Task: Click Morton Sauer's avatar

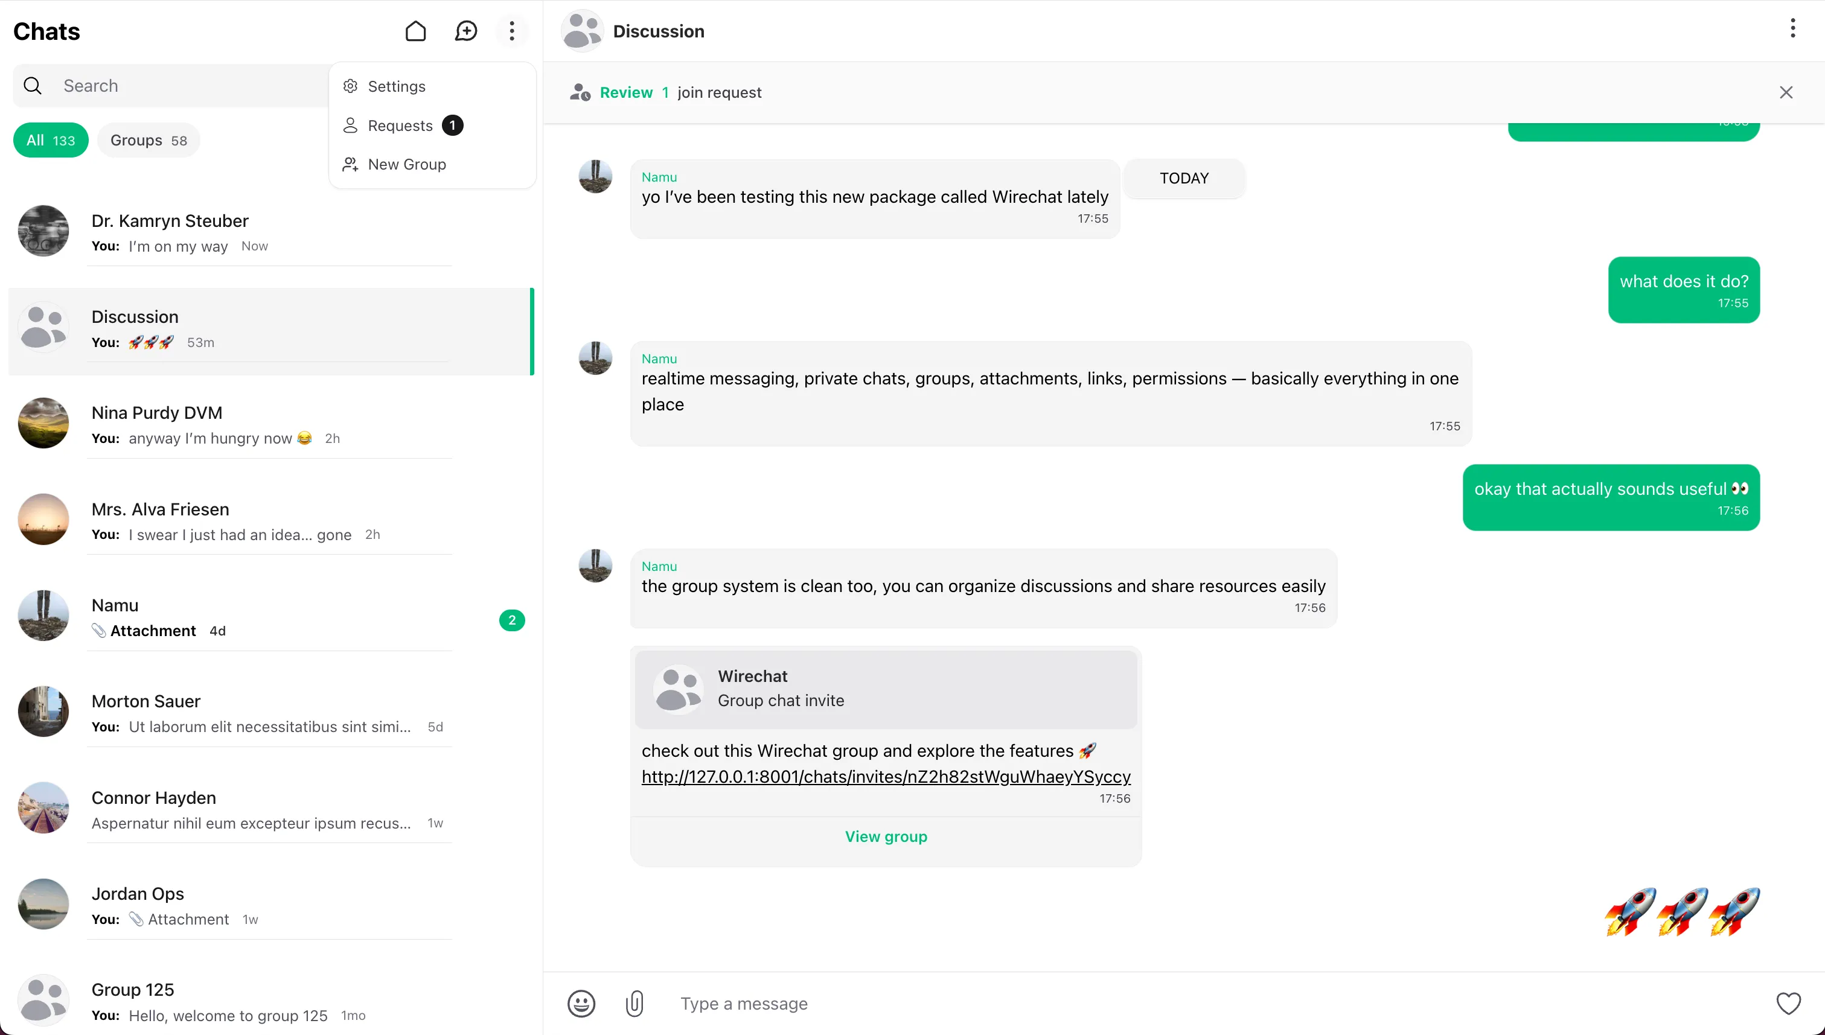Action: (x=43, y=712)
